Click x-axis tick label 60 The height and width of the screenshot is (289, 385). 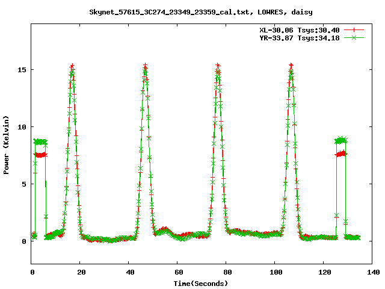[179, 272]
